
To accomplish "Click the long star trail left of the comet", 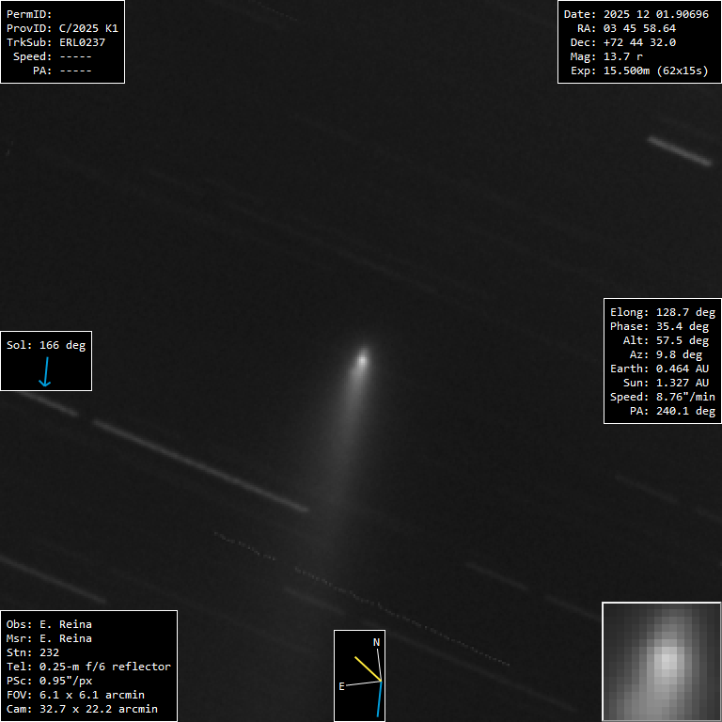I will [199, 465].
